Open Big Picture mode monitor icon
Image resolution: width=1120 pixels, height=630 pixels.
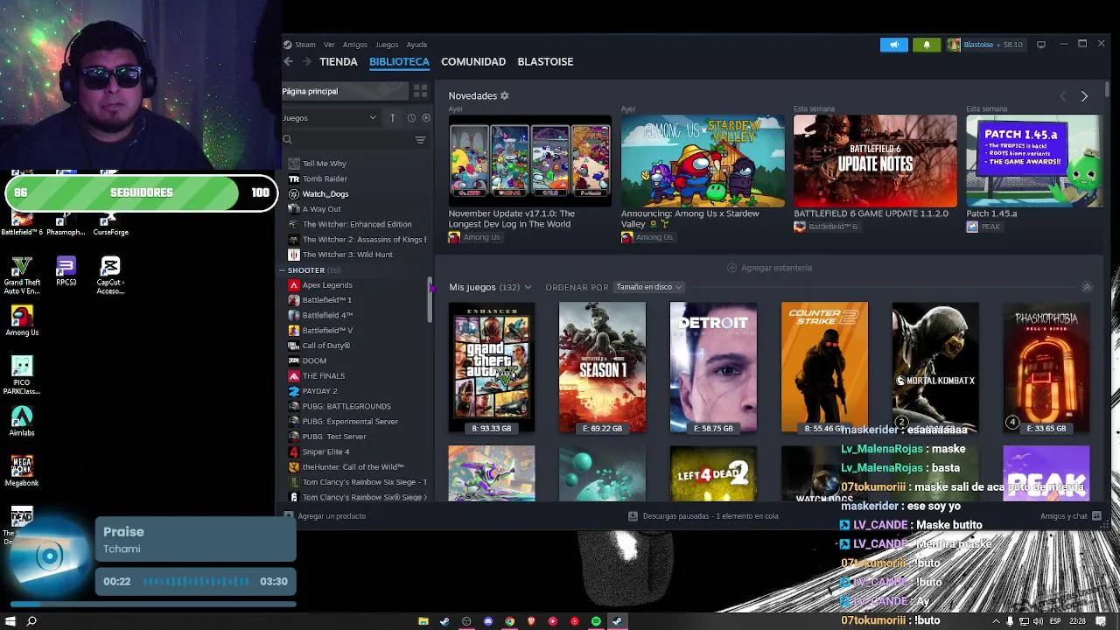[x=1040, y=45]
